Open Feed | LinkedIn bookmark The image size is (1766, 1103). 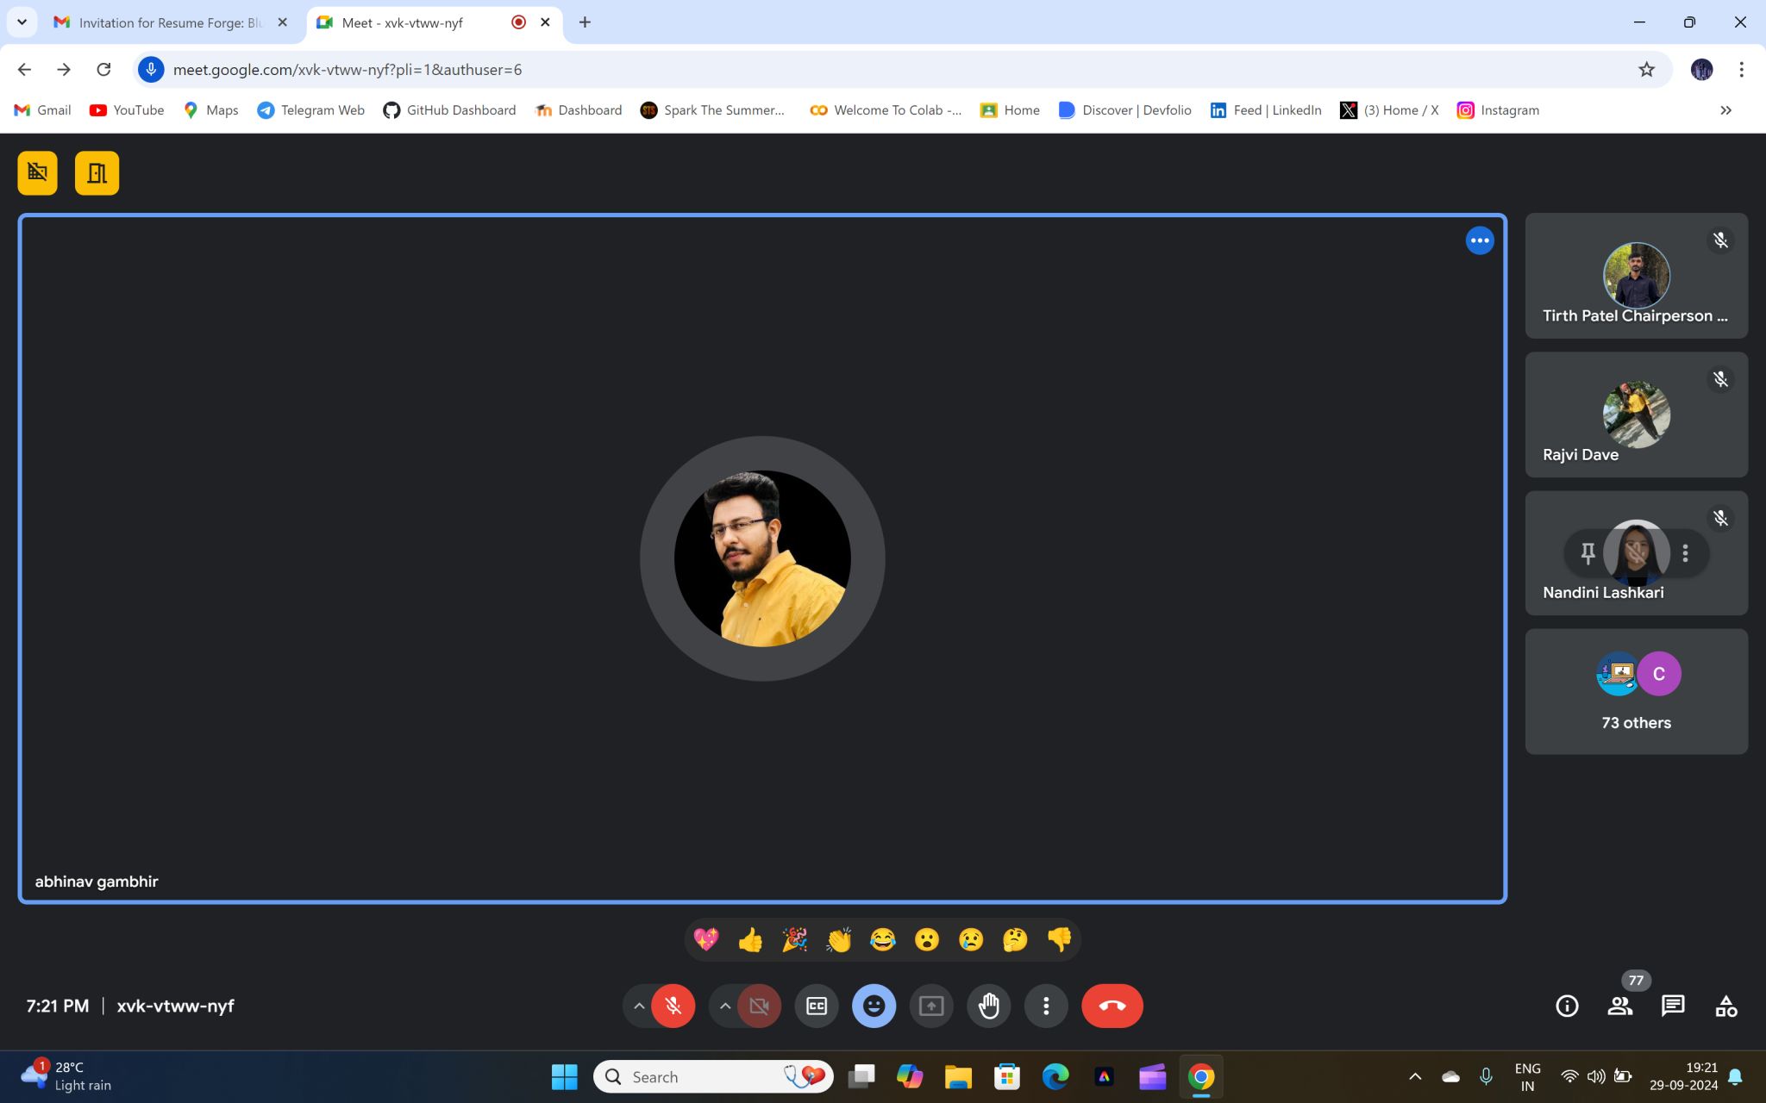(x=1266, y=110)
